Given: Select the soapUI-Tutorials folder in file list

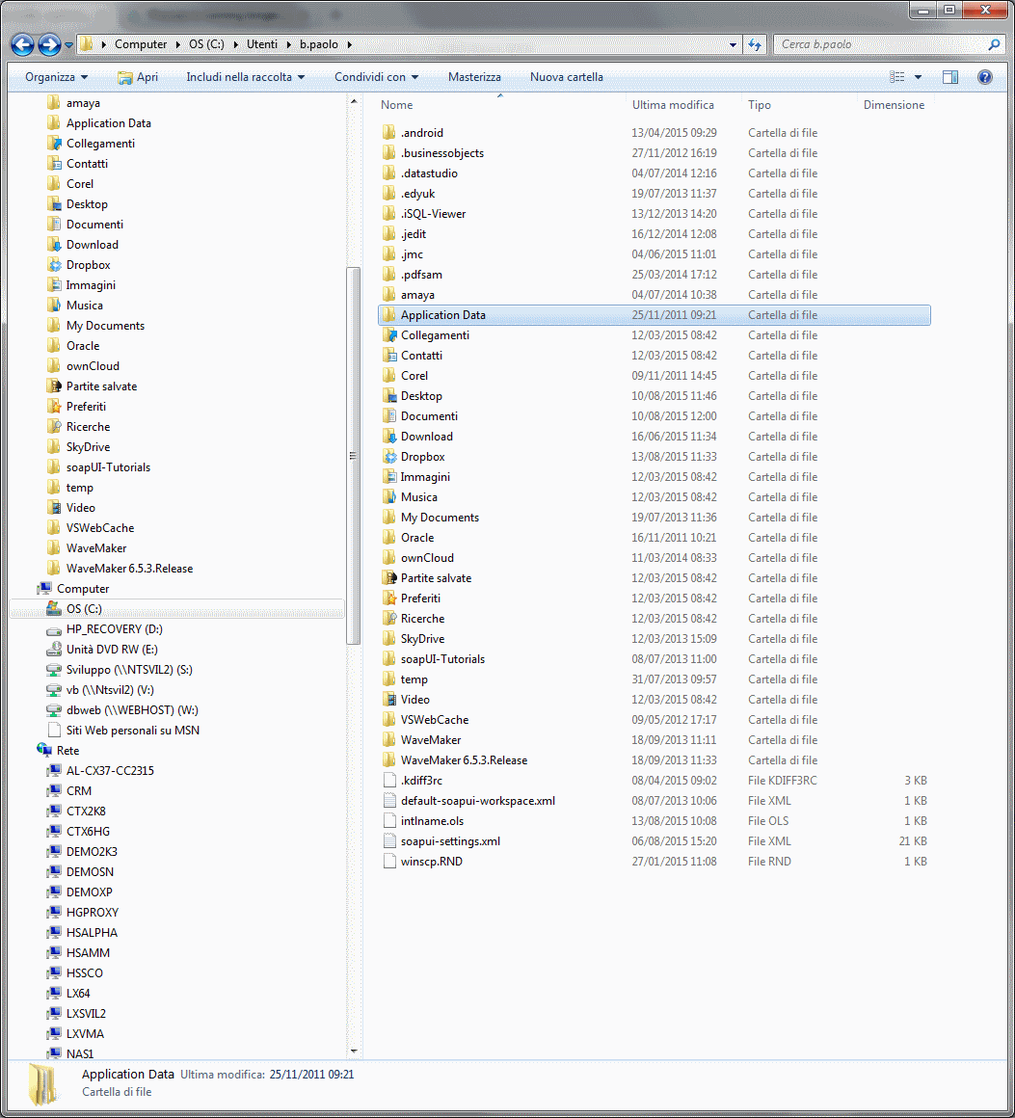Looking at the screenshot, I should 654,659.
